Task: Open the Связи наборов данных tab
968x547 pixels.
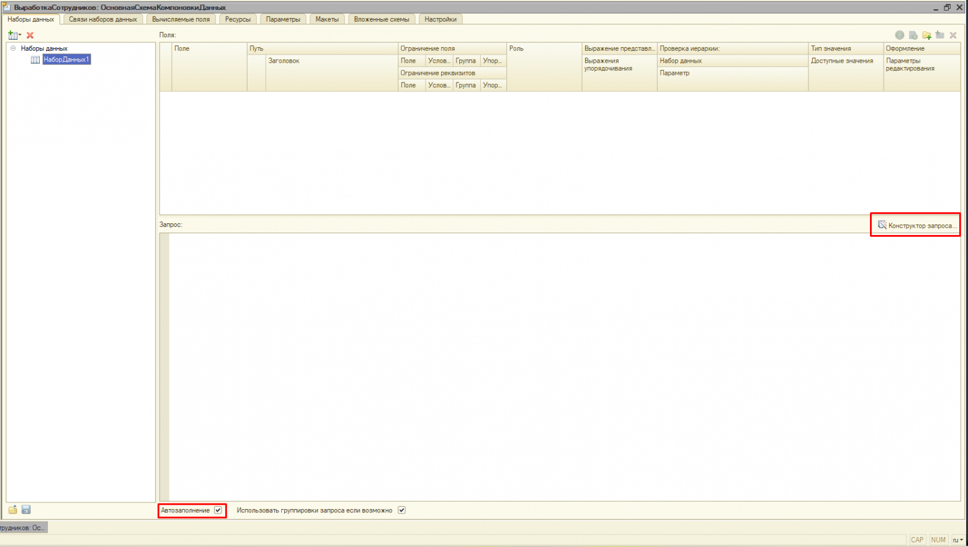Action: point(103,19)
